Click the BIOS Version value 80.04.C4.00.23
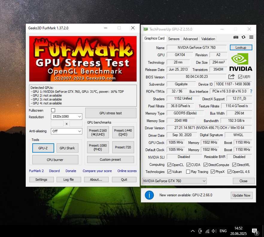 click(197, 77)
